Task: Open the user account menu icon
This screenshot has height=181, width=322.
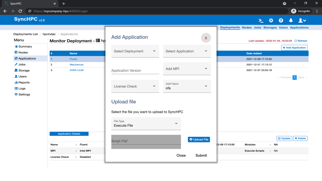Action: tap(302, 20)
